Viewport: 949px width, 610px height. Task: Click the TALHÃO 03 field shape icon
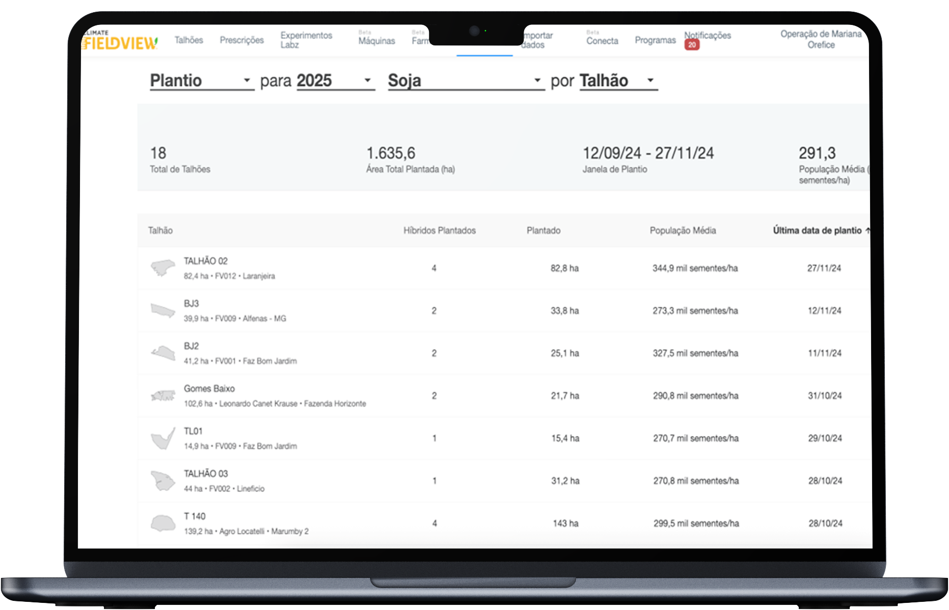click(162, 481)
